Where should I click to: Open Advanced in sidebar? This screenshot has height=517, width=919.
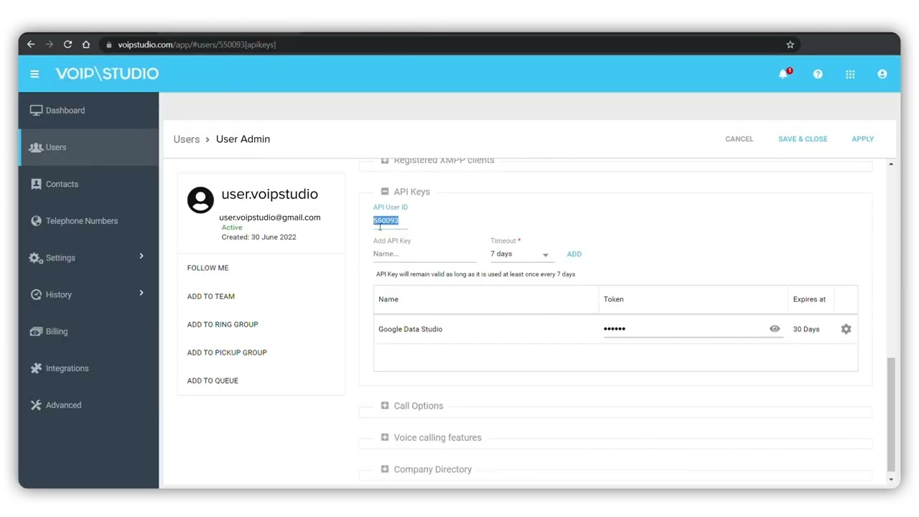tap(88, 405)
